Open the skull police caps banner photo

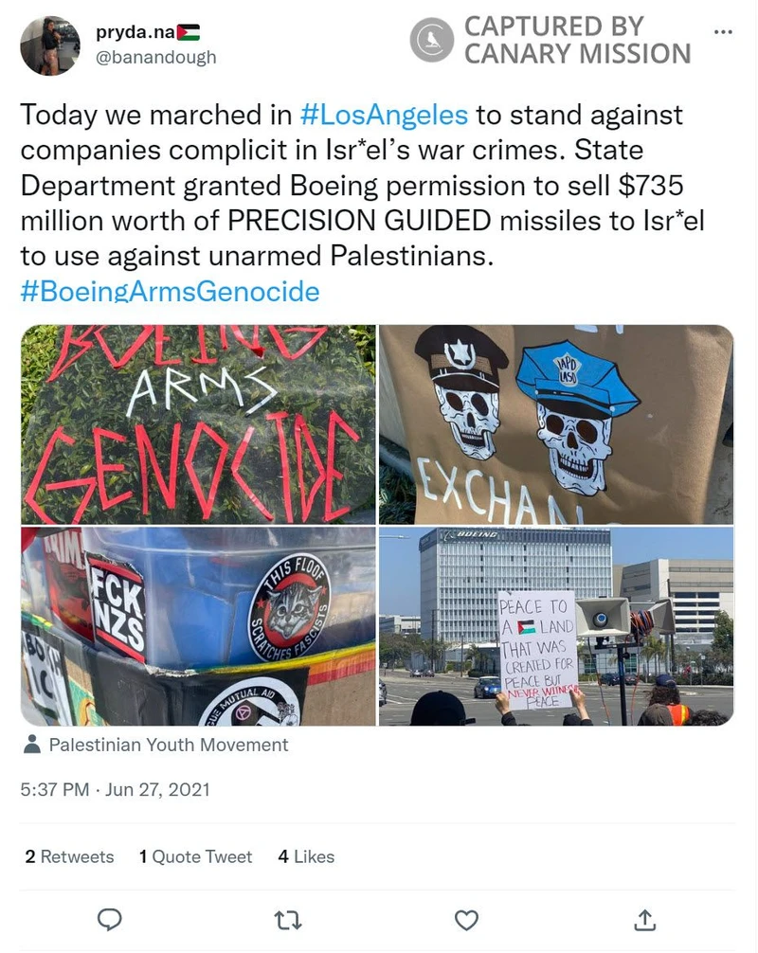[556, 424]
